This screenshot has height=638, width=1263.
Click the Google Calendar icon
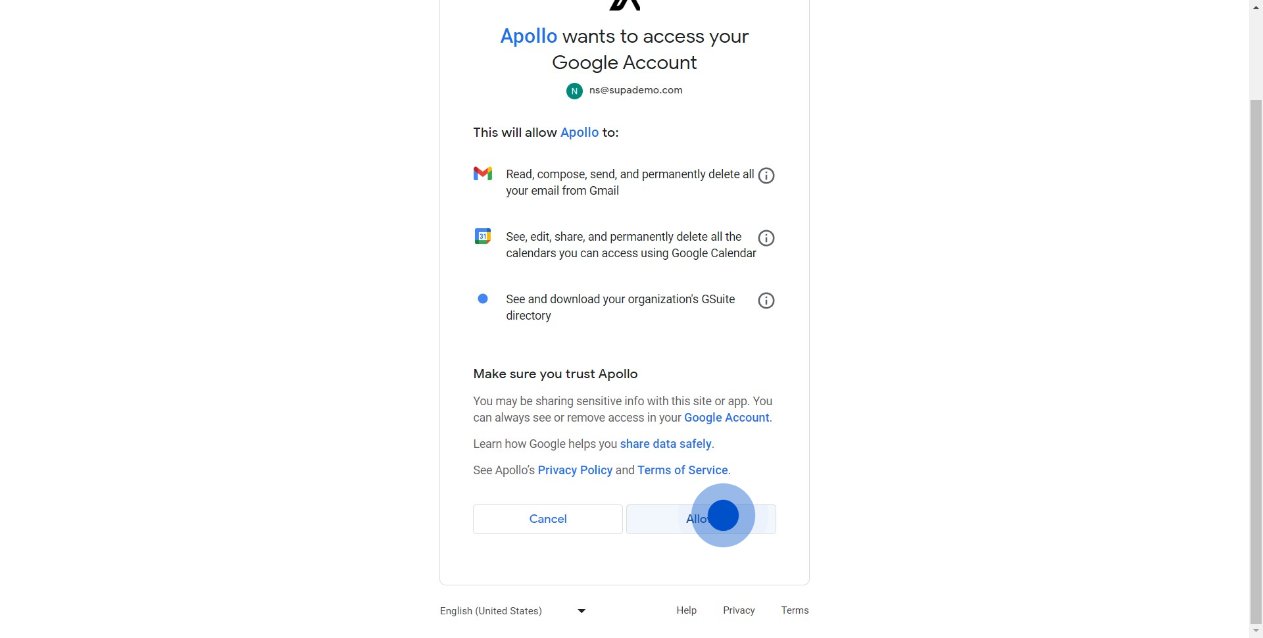[x=483, y=236]
